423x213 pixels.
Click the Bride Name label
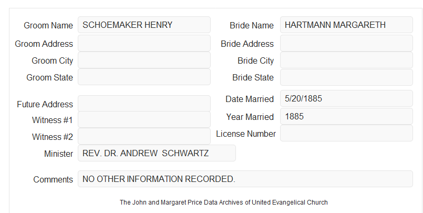[252, 25]
